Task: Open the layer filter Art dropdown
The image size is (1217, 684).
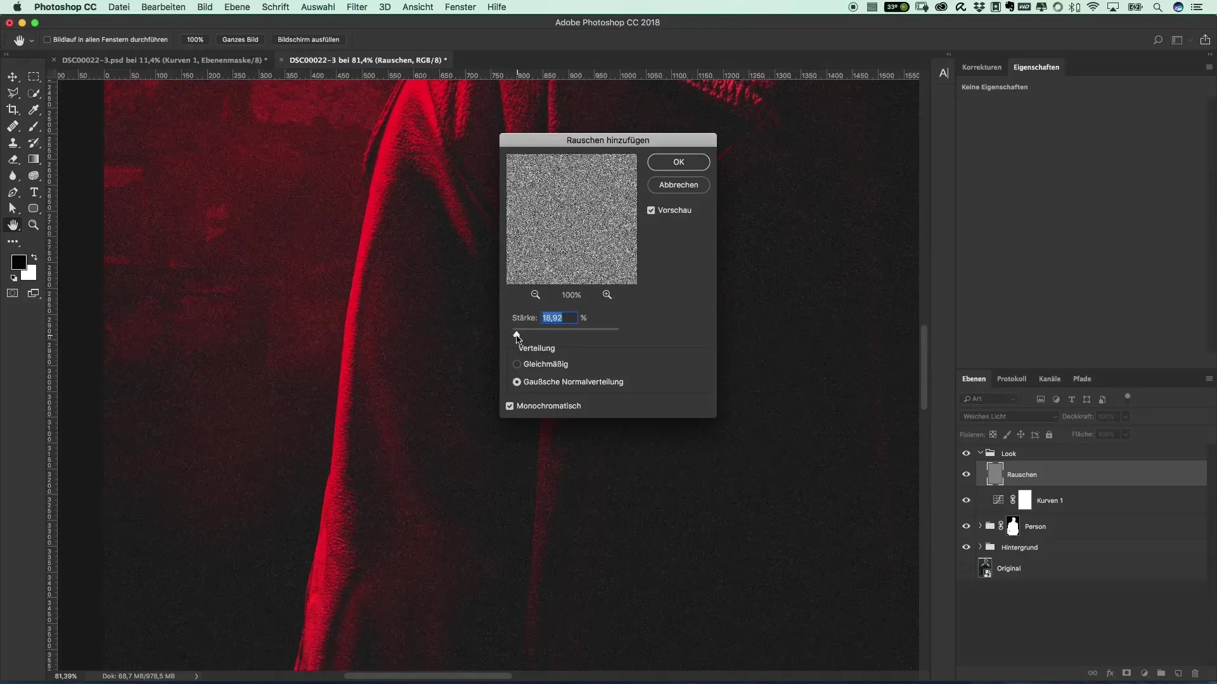Action: click(x=989, y=399)
